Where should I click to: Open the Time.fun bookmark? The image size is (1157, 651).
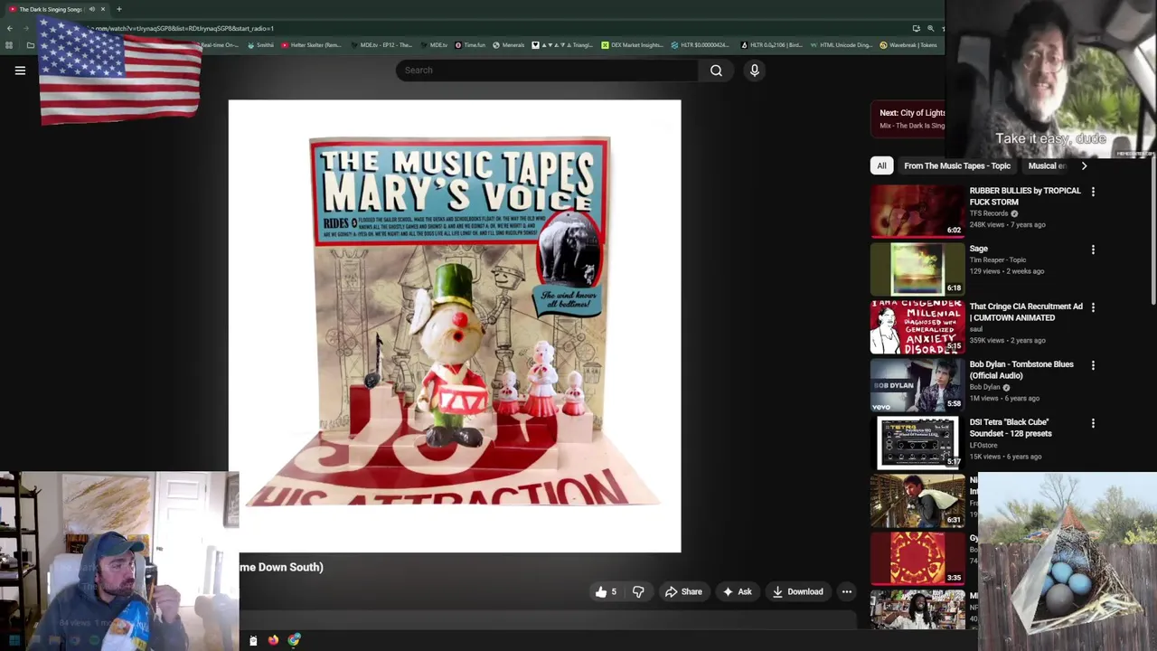point(470,45)
